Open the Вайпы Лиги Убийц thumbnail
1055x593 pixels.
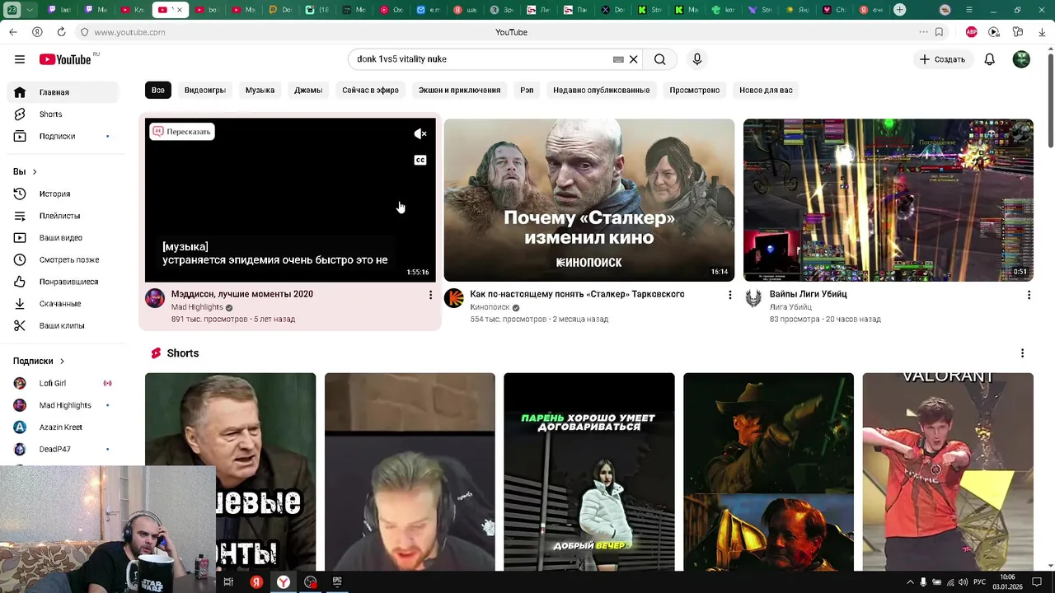[x=889, y=200]
